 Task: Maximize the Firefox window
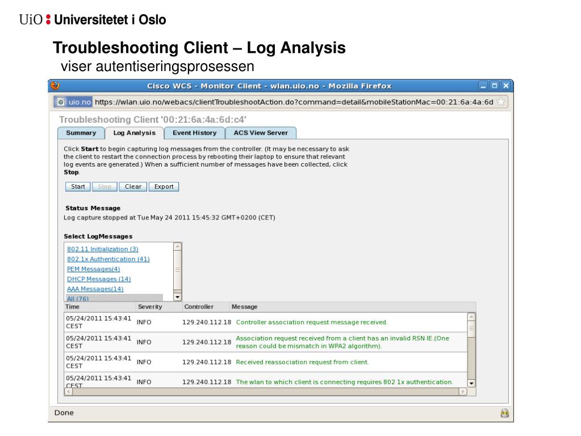tap(494, 86)
